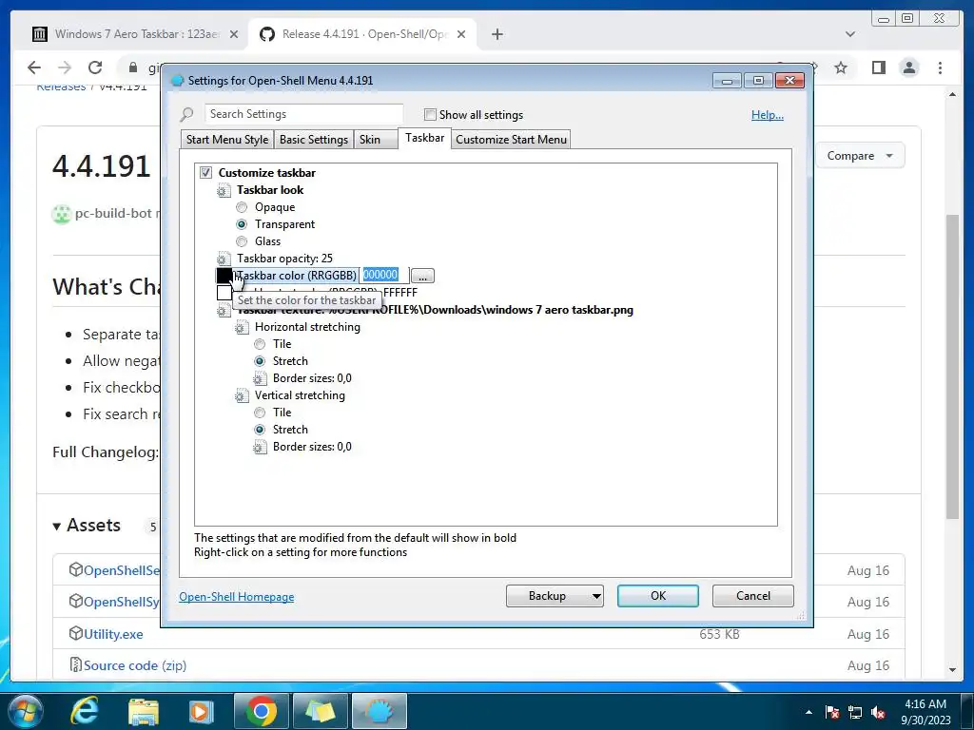Click the taskbar color hex value field
The width and height of the screenshot is (974, 730).
point(384,275)
